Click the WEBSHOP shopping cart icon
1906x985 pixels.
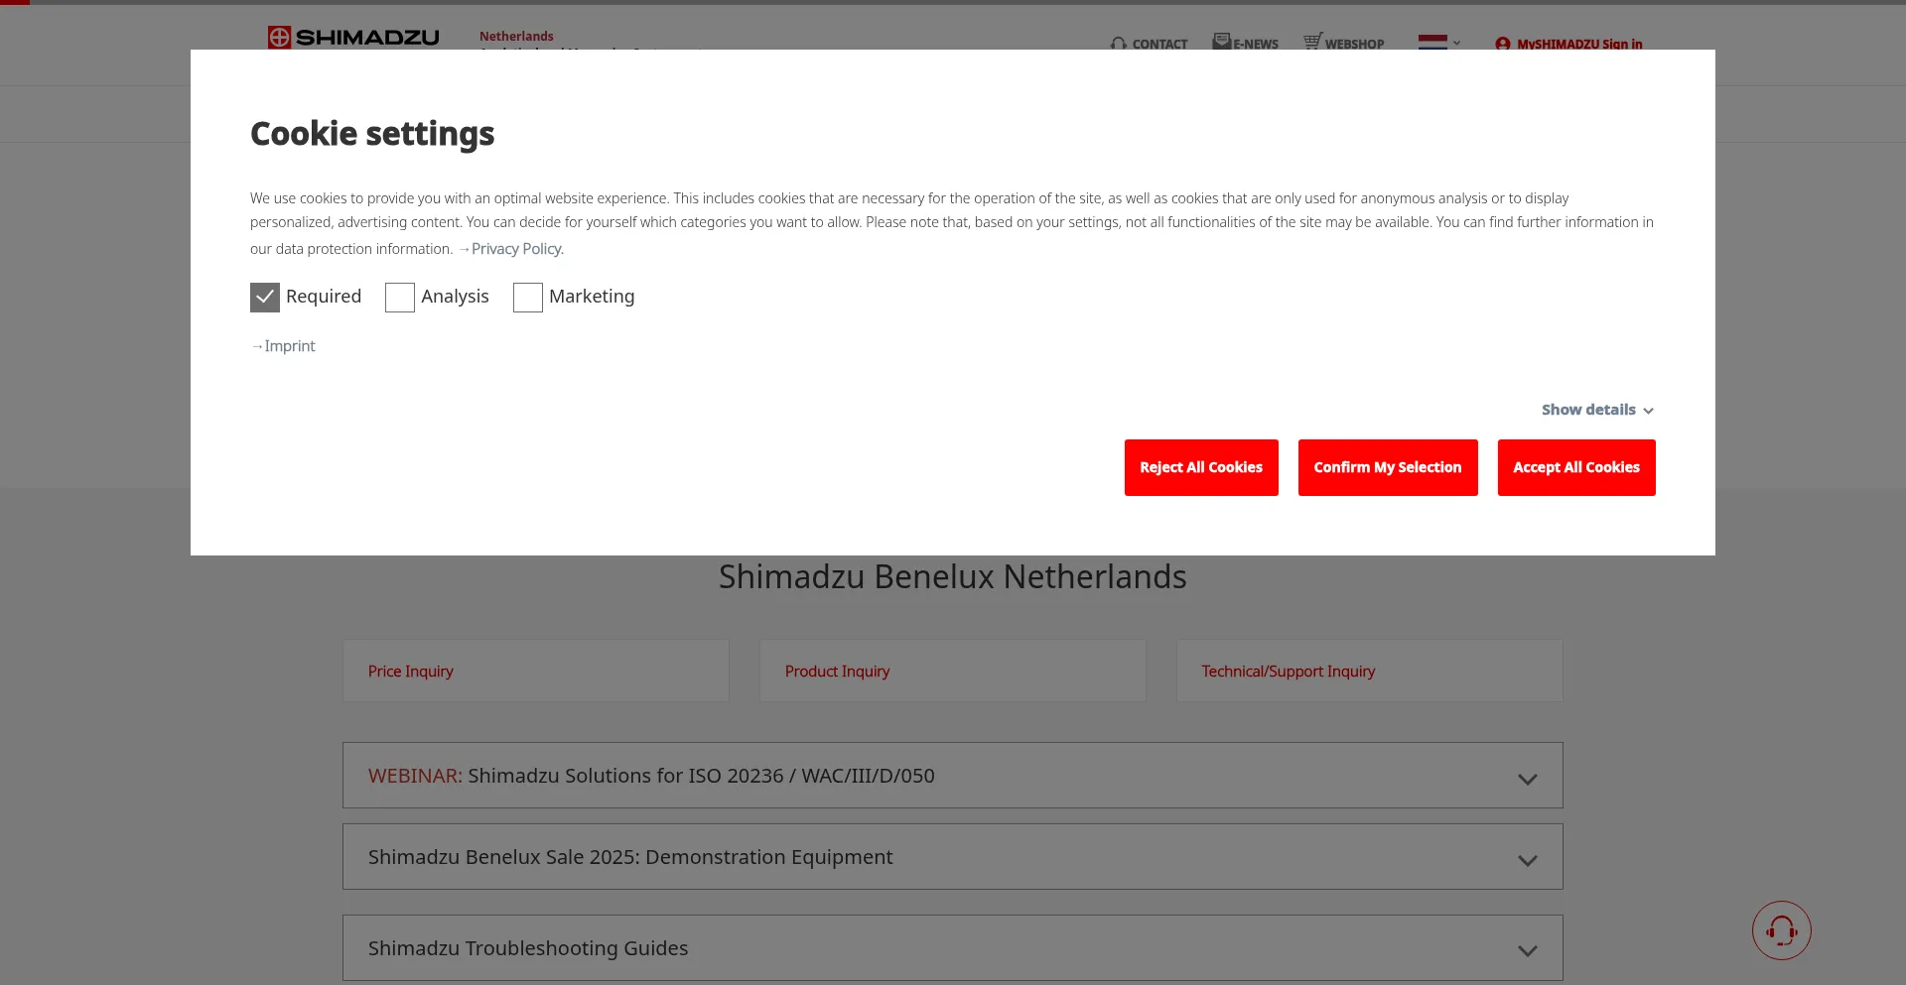[x=1311, y=41]
